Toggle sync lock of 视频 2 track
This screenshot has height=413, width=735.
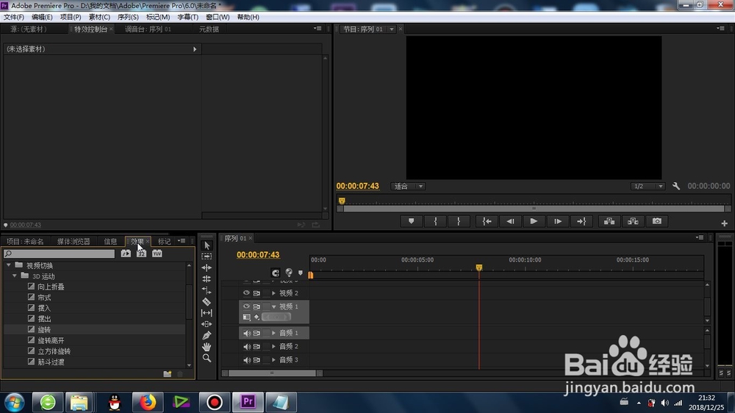click(257, 293)
